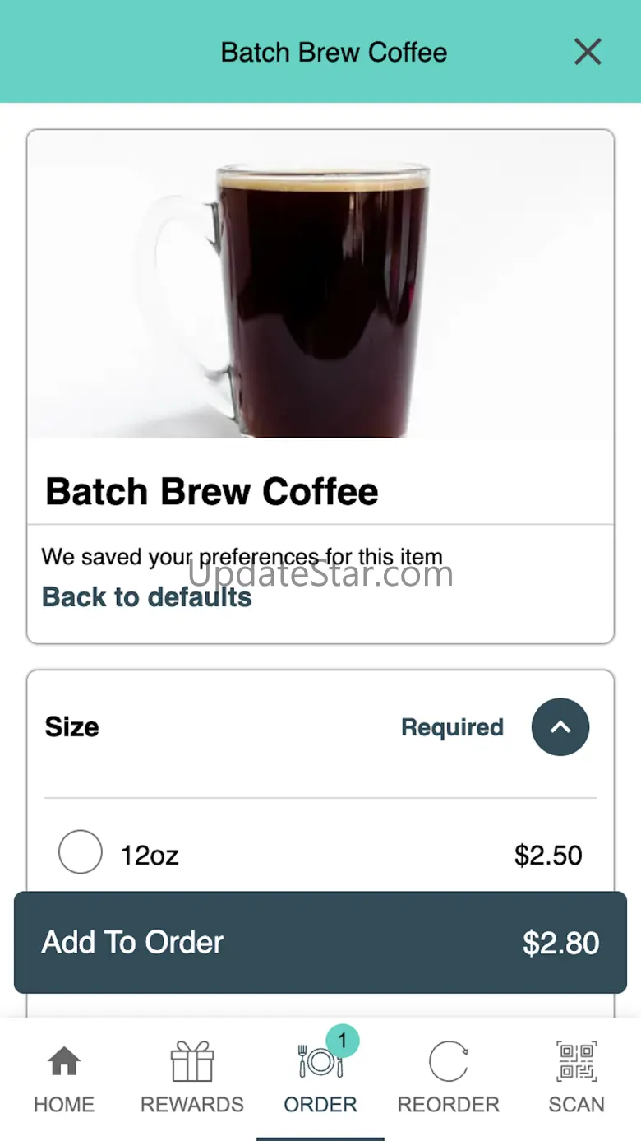
Task: Tap the Home house icon
Action: [x=64, y=1061]
